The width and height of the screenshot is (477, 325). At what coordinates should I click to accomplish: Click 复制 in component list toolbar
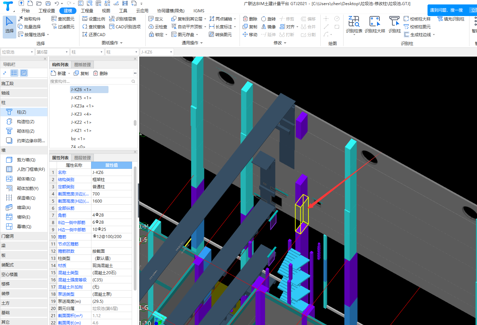tap(82, 73)
